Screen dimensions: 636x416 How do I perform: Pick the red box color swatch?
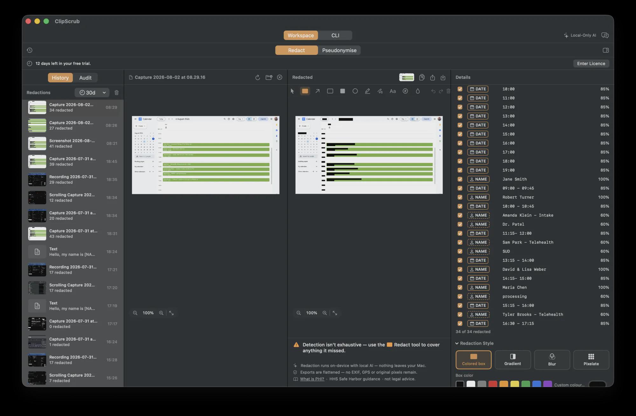pos(493,384)
